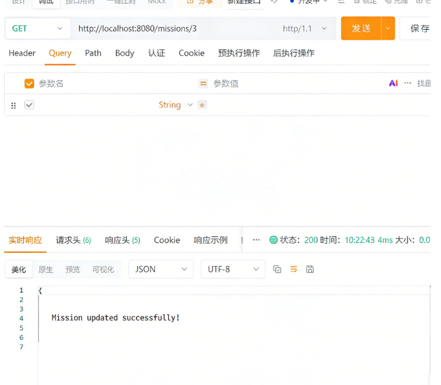Select the Query tab
Screen dimensions: 441x385
pyautogui.click(x=60, y=53)
